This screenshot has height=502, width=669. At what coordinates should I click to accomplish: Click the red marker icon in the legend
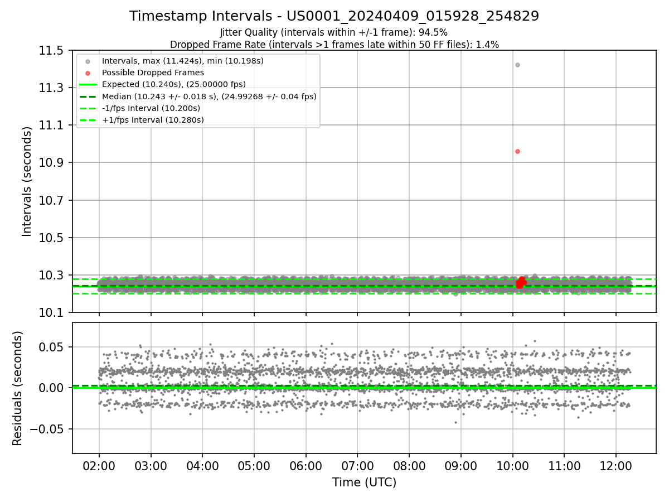coord(88,73)
